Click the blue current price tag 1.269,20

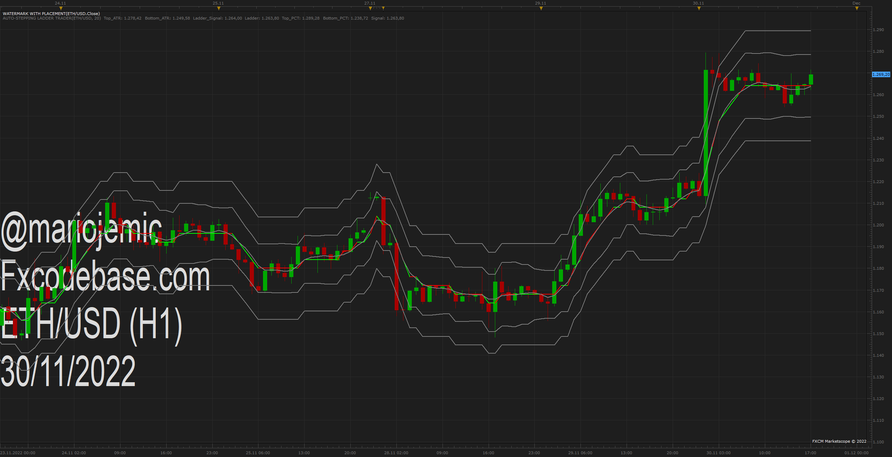click(x=881, y=74)
